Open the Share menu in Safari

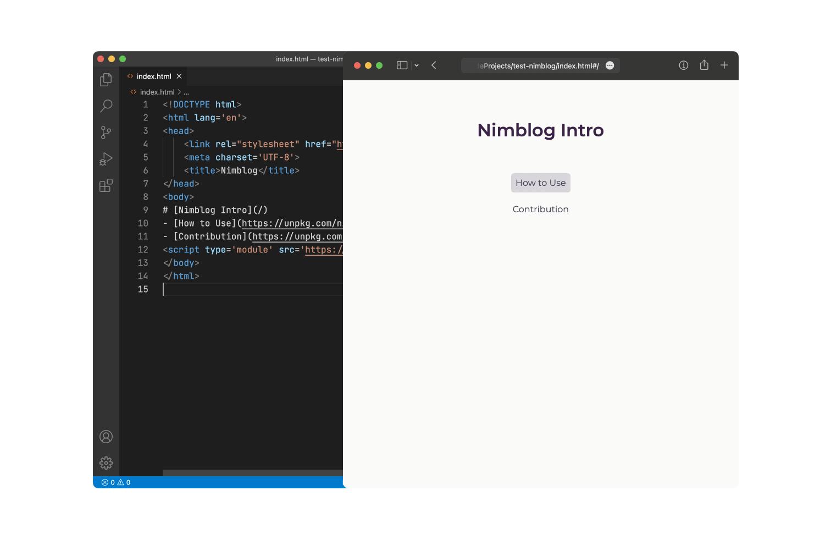704,65
